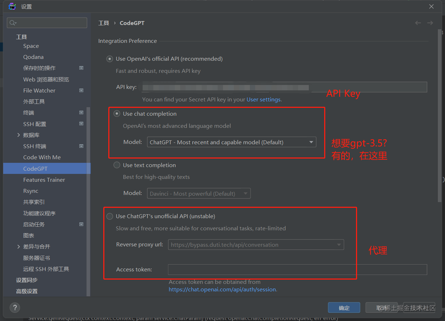Open 高级设置 settings section
The image size is (445, 321).
pos(27,291)
